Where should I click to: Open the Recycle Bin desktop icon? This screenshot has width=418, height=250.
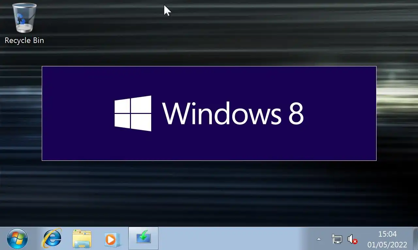pyautogui.click(x=24, y=23)
